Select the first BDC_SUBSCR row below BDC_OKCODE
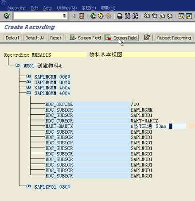 88,110
